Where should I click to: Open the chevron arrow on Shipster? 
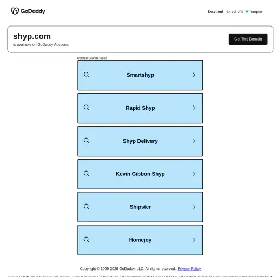click(x=194, y=207)
